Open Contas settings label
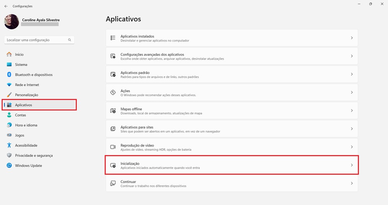388x205 pixels. pyautogui.click(x=20, y=115)
